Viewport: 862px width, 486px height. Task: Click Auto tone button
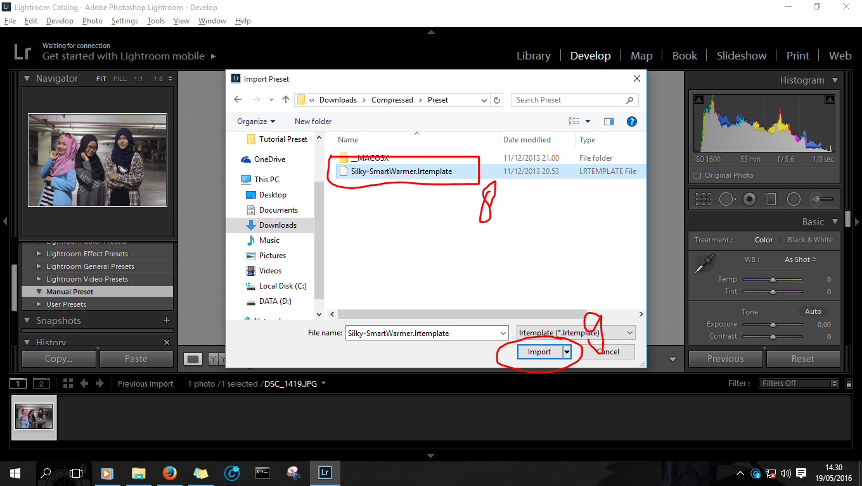tap(813, 311)
